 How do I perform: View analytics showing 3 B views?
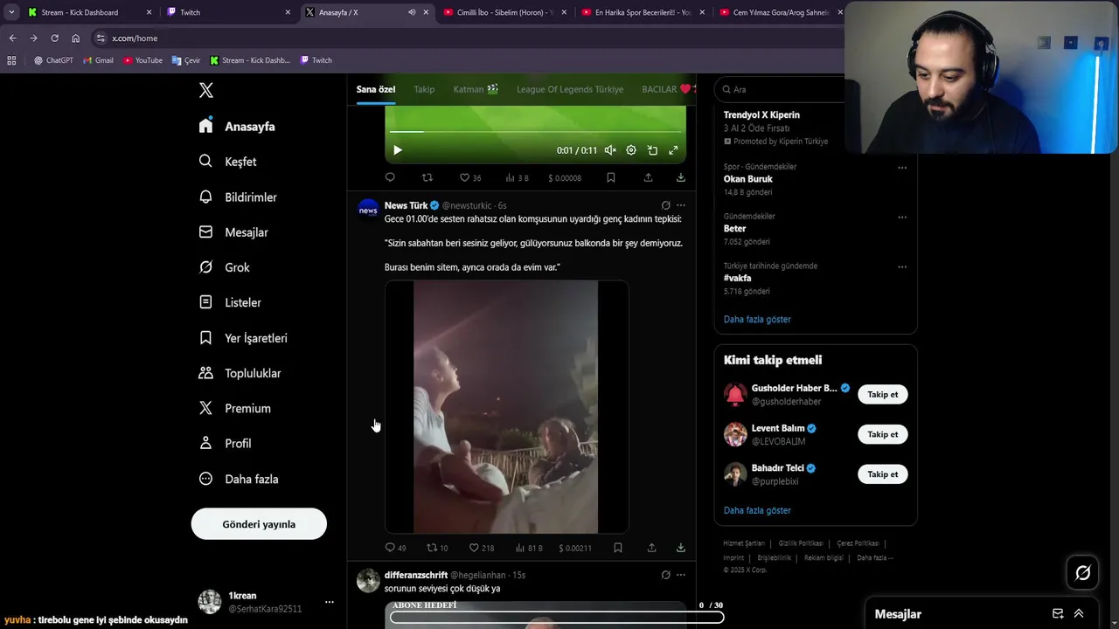(517, 177)
